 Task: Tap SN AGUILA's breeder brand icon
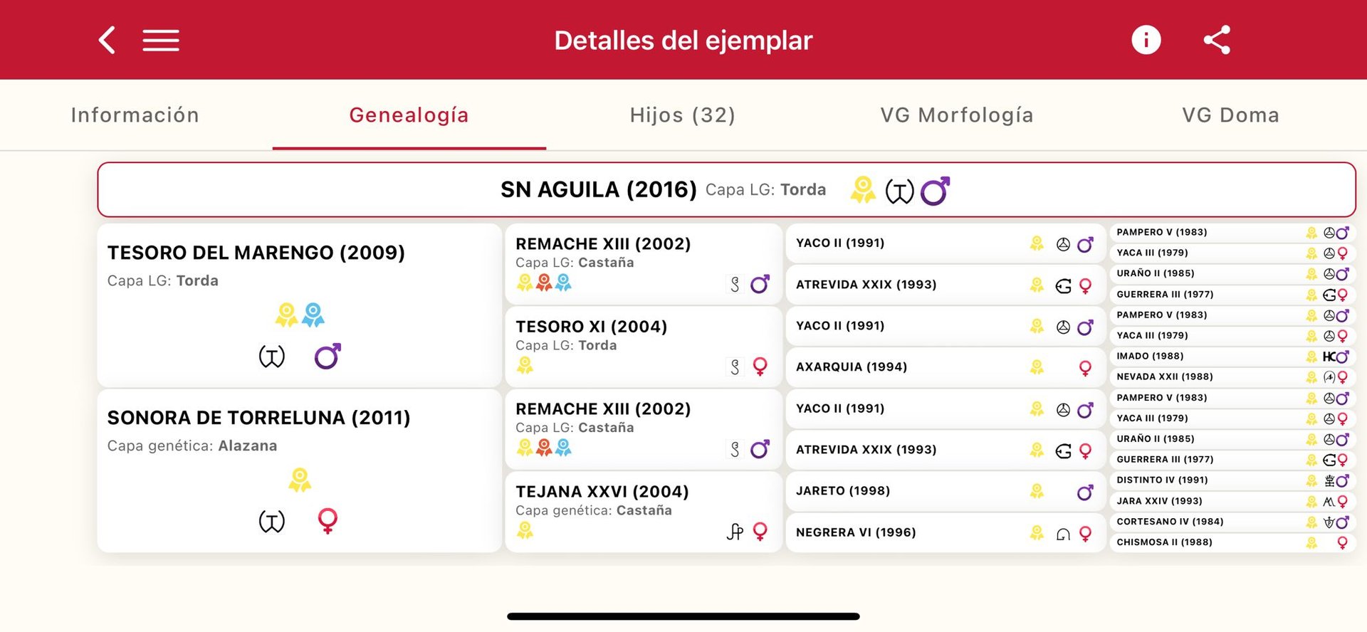tap(899, 191)
